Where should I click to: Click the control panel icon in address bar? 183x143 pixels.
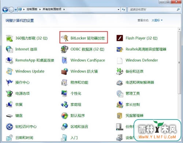(20, 9)
